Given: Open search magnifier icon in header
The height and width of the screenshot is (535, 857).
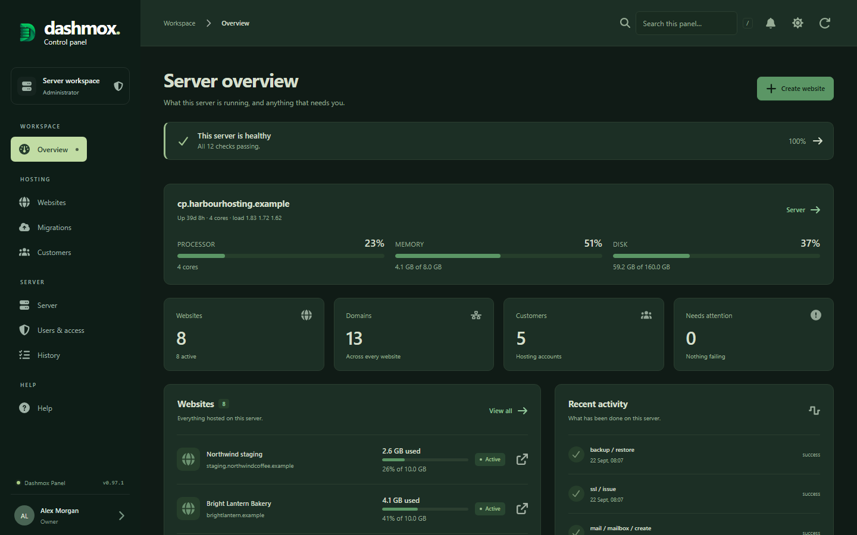Looking at the screenshot, I should (625, 23).
